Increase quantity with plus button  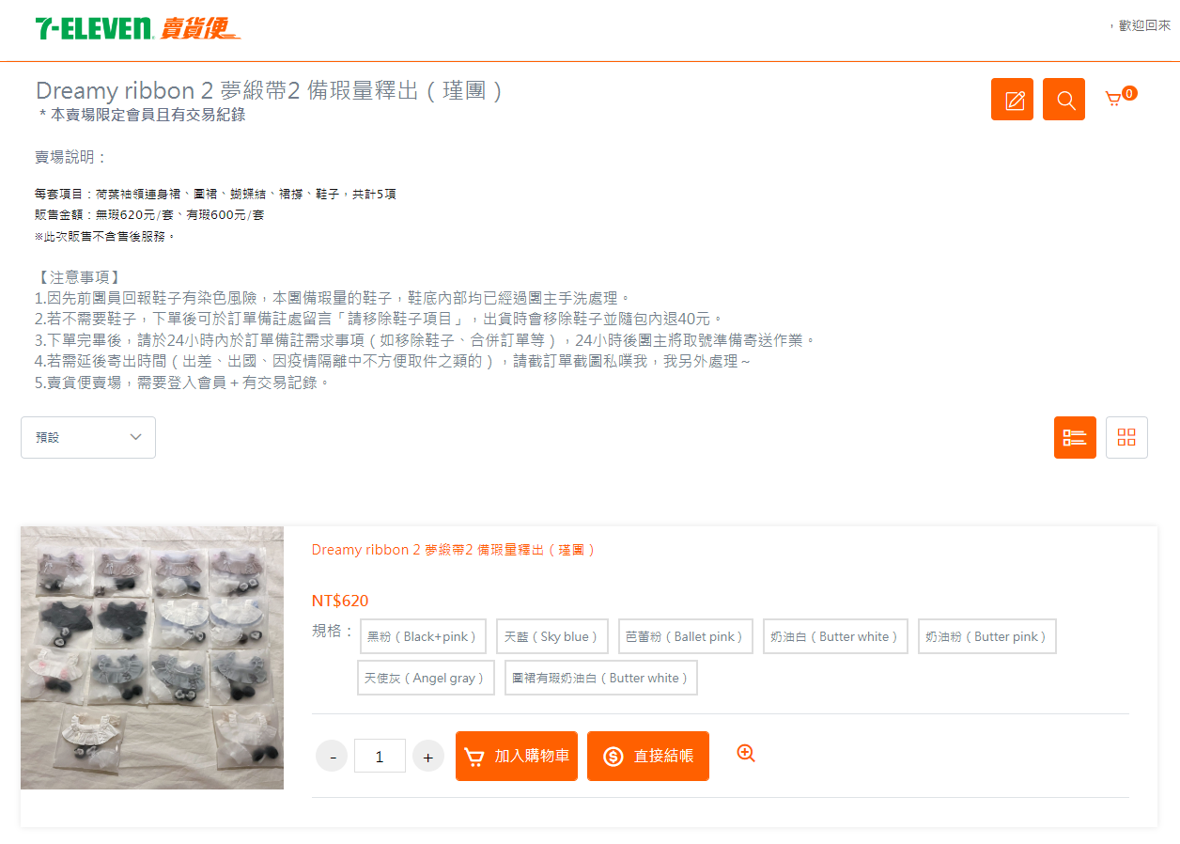tap(428, 756)
